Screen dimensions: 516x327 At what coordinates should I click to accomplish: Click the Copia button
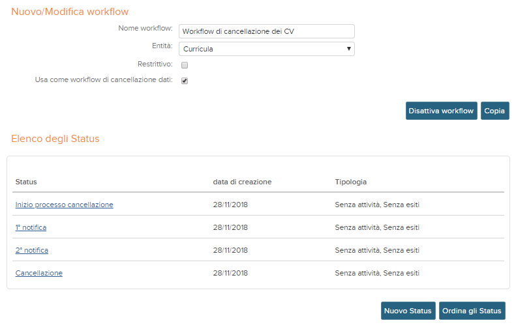tap(494, 111)
